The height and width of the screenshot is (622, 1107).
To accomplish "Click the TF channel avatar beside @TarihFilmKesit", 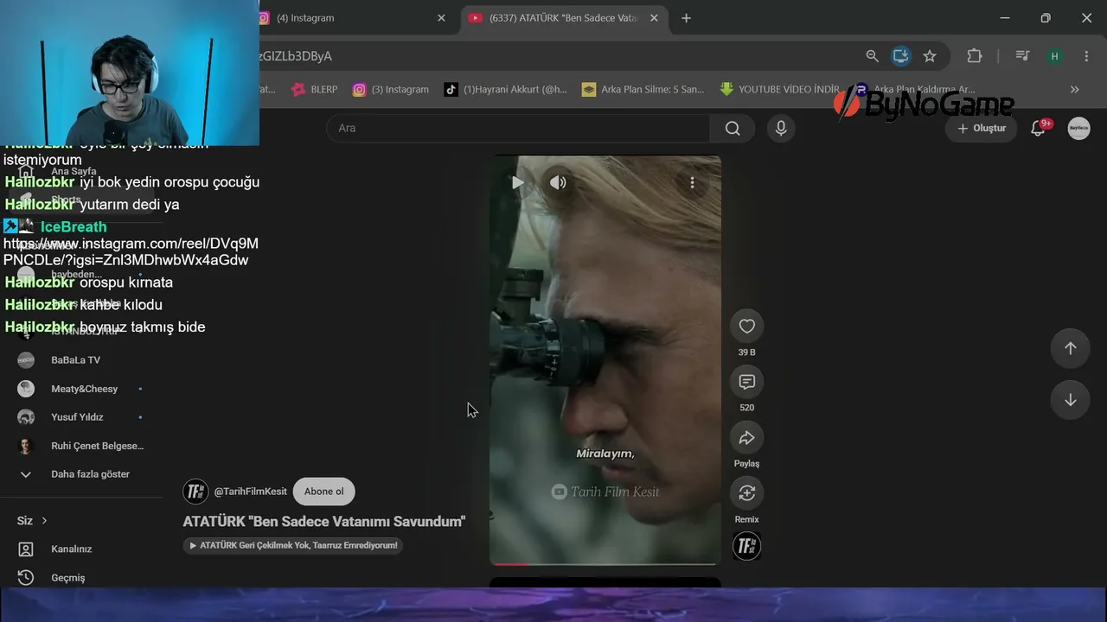I will tap(195, 492).
